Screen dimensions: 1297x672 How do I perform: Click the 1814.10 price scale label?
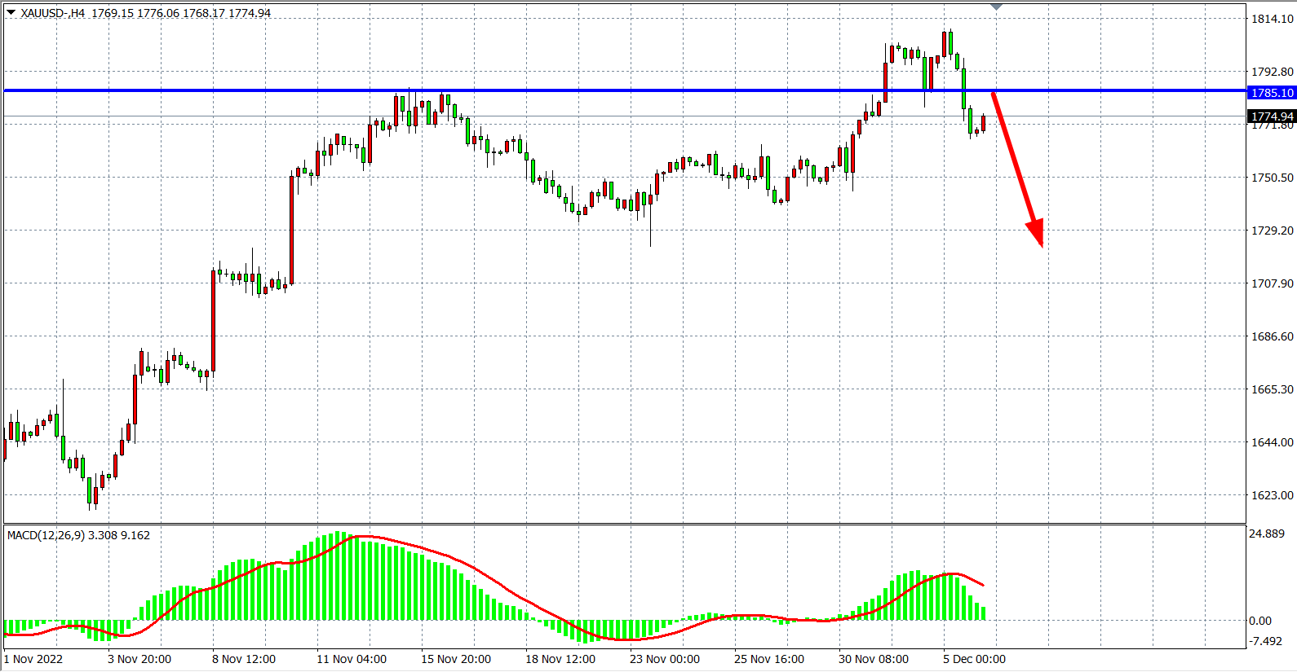1272,19
